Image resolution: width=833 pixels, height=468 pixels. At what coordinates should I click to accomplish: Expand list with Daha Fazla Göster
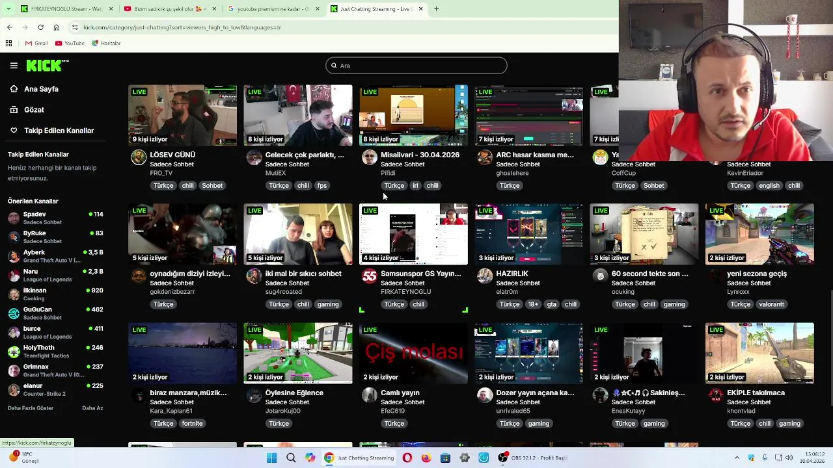(x=31, y=408)
